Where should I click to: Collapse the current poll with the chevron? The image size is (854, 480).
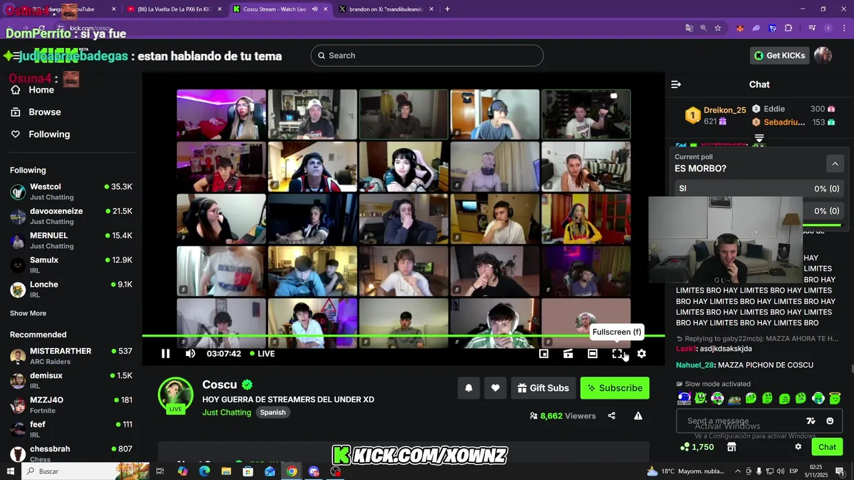[x=835, y=163]
